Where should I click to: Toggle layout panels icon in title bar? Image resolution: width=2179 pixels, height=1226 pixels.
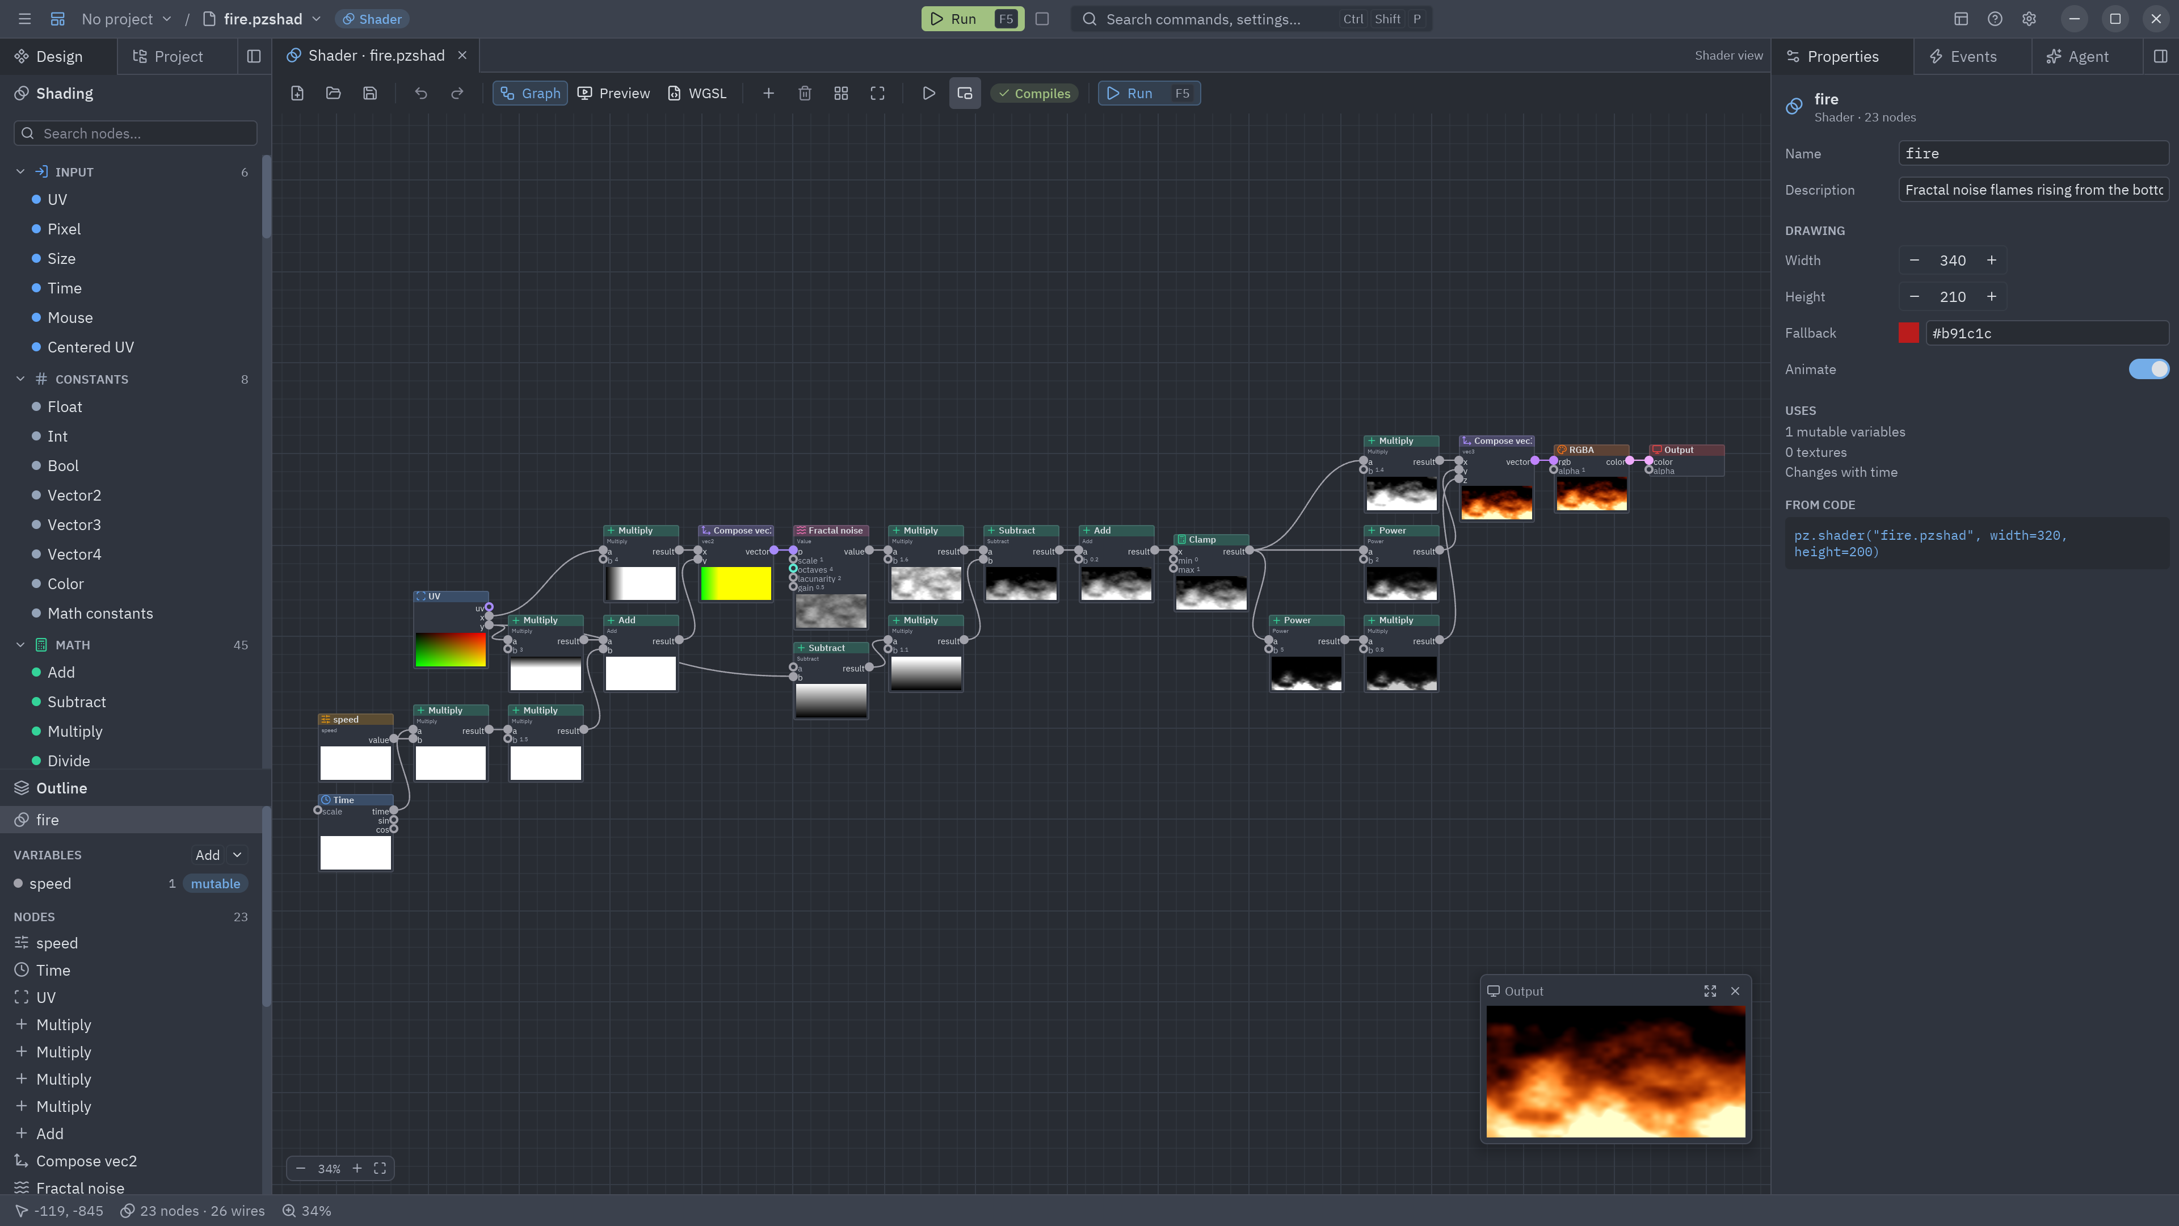coord(1961,19)
